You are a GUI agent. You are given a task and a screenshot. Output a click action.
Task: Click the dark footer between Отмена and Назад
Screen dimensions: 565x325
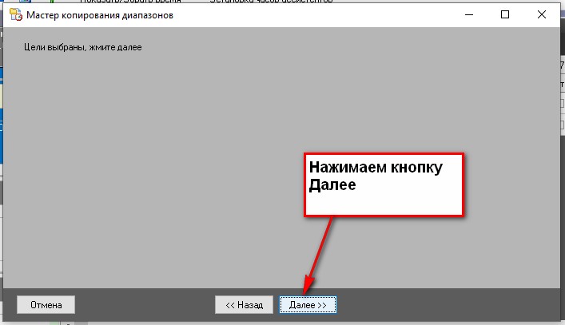pyautogui.click(x=144, y=304)
